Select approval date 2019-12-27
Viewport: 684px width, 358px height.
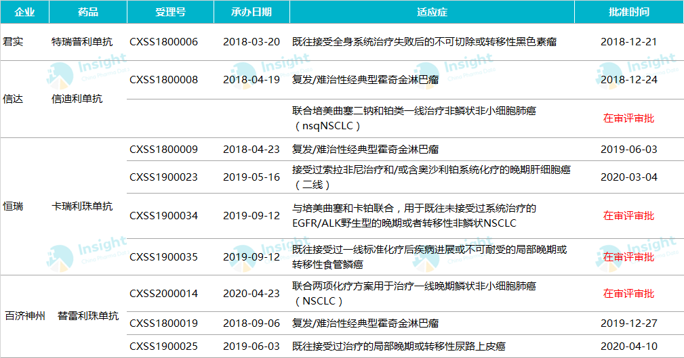point(629,323)
